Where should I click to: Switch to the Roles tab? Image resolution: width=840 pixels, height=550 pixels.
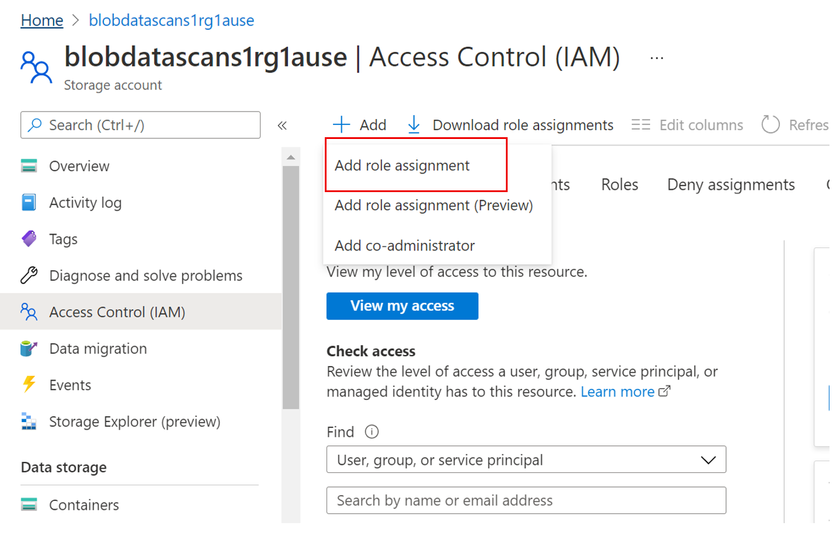[x=620, y=185]
